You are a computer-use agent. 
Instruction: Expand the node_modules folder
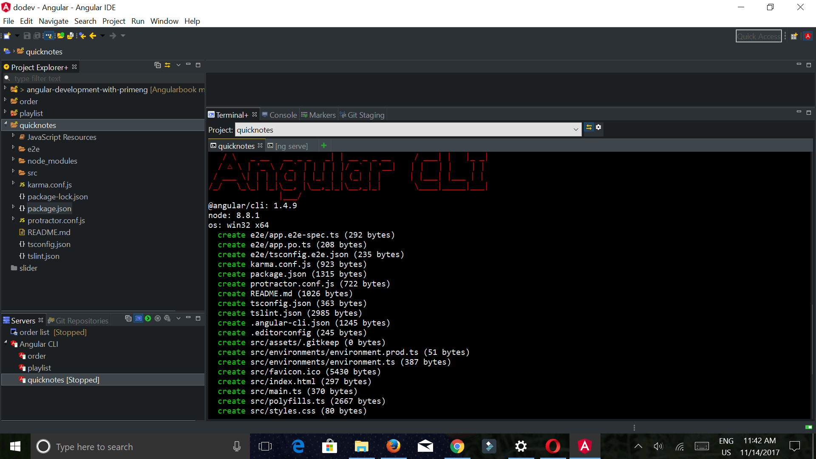13,161
